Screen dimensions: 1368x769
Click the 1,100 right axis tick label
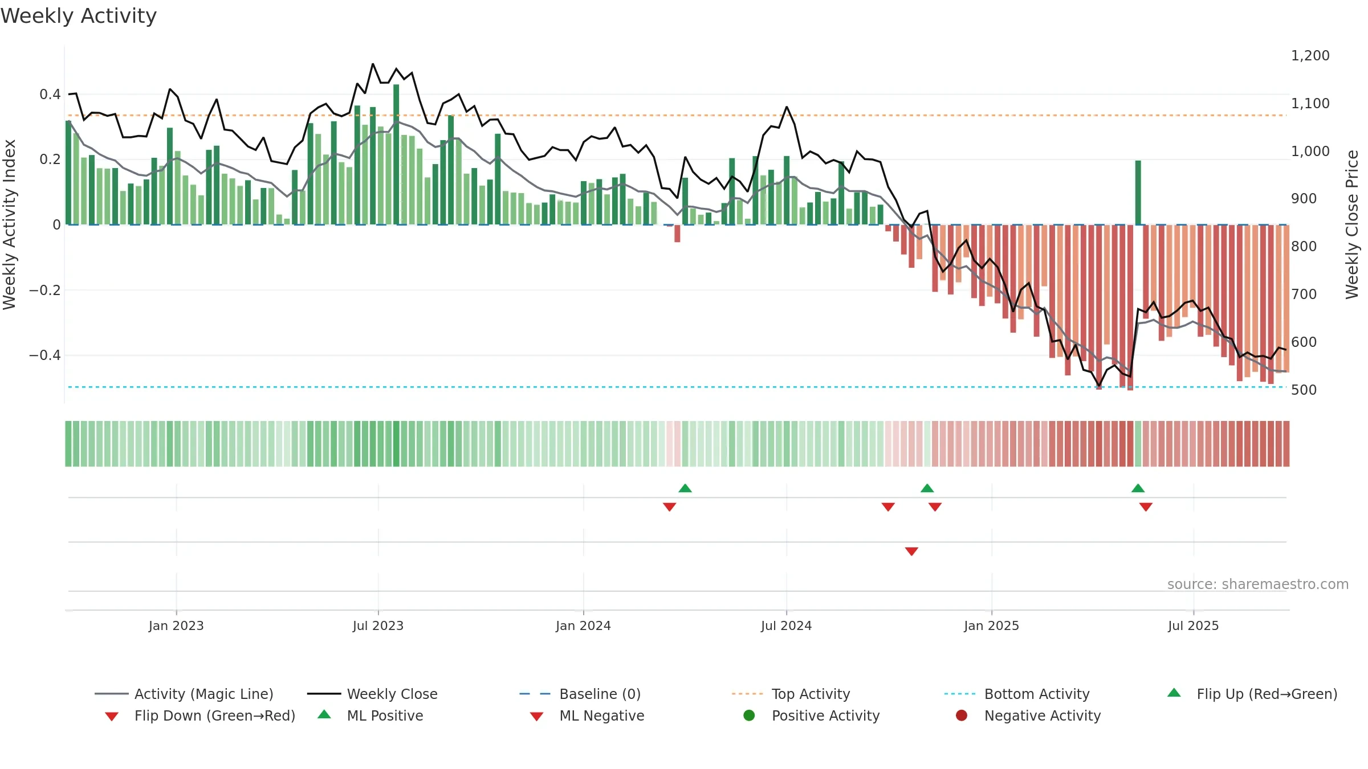click(1310, 104)
